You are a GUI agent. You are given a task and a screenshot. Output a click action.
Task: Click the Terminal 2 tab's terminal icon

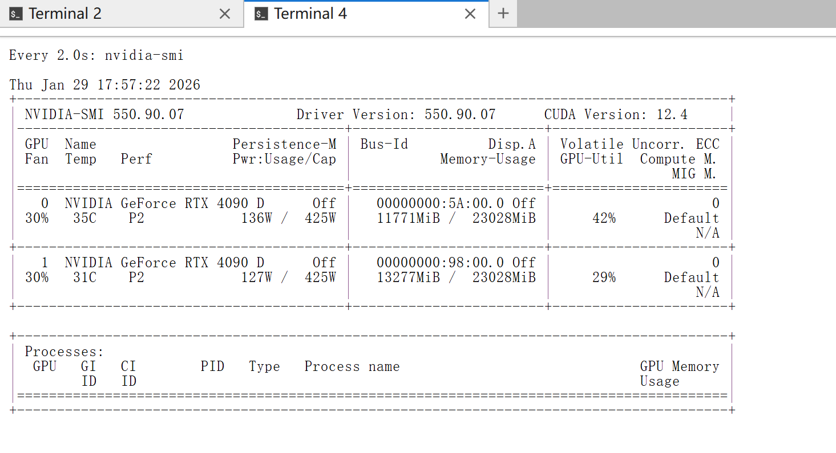click(x=15, y=14)
